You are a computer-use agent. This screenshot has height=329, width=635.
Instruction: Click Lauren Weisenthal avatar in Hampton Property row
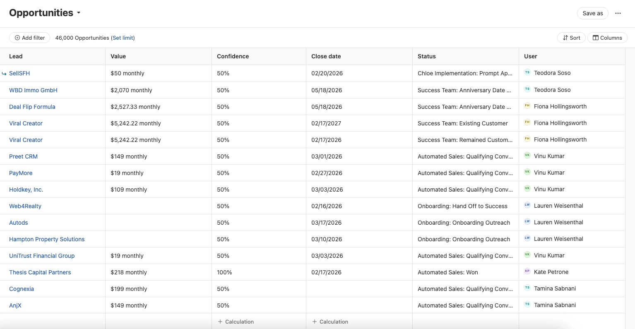(x=527, y=238)
